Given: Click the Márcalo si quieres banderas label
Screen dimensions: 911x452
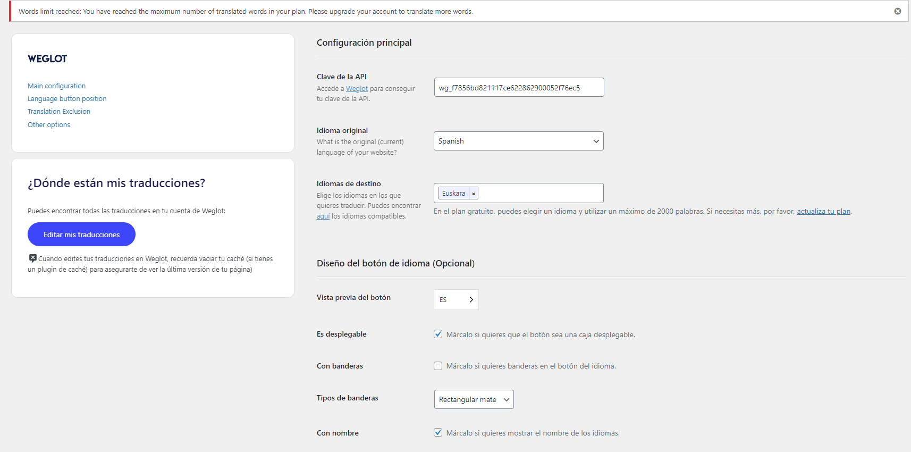Looking at the screenshot, I should [531, 366].
